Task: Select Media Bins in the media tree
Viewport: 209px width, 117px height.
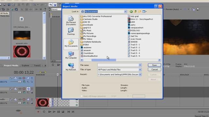Action: pos(5,16)
